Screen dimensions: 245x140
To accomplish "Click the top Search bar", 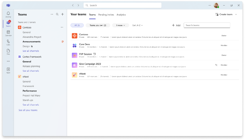I will (x=123, y=5).
